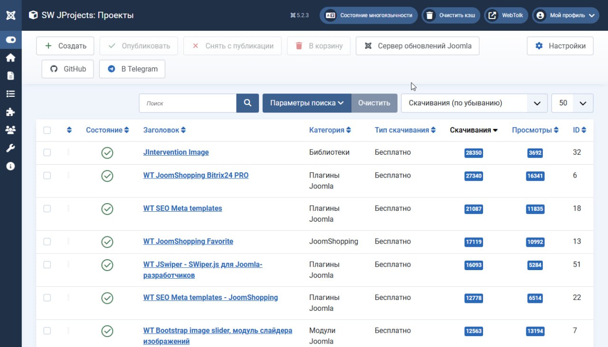Open WT JoomShopping Favorite link
Screen dimensions: 608x347
point(188,241)
